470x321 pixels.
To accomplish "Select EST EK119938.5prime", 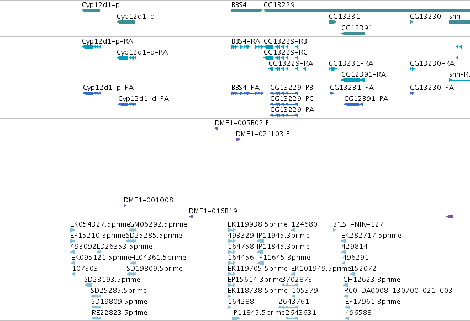I will 232,230.
